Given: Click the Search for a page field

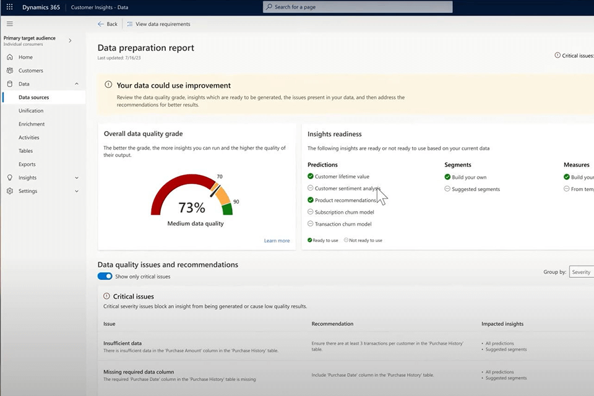Looking at the screenshot, I should pos(358,7).
